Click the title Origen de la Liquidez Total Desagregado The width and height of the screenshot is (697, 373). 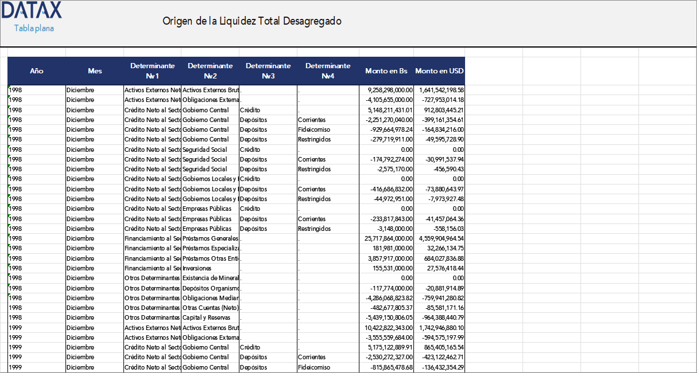[x=253, y=21]
